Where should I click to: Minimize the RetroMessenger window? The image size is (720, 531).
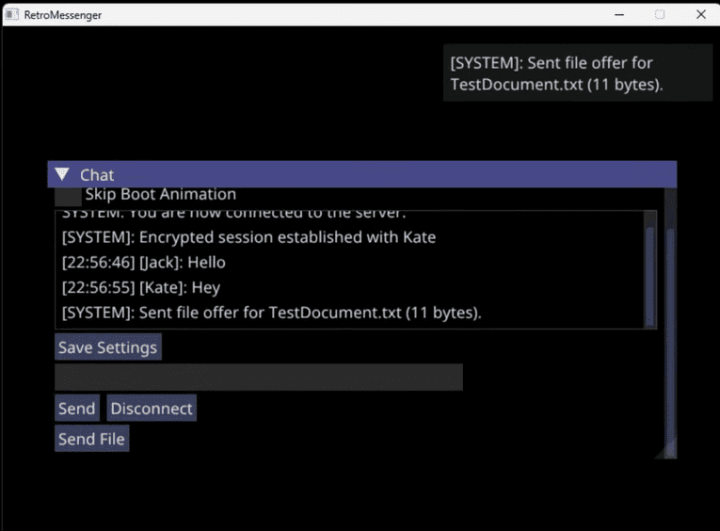pos(619,15)
